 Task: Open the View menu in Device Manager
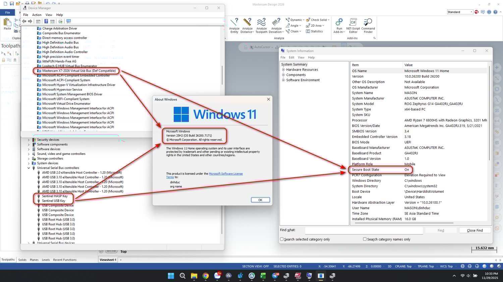click(x=49, y=15)
